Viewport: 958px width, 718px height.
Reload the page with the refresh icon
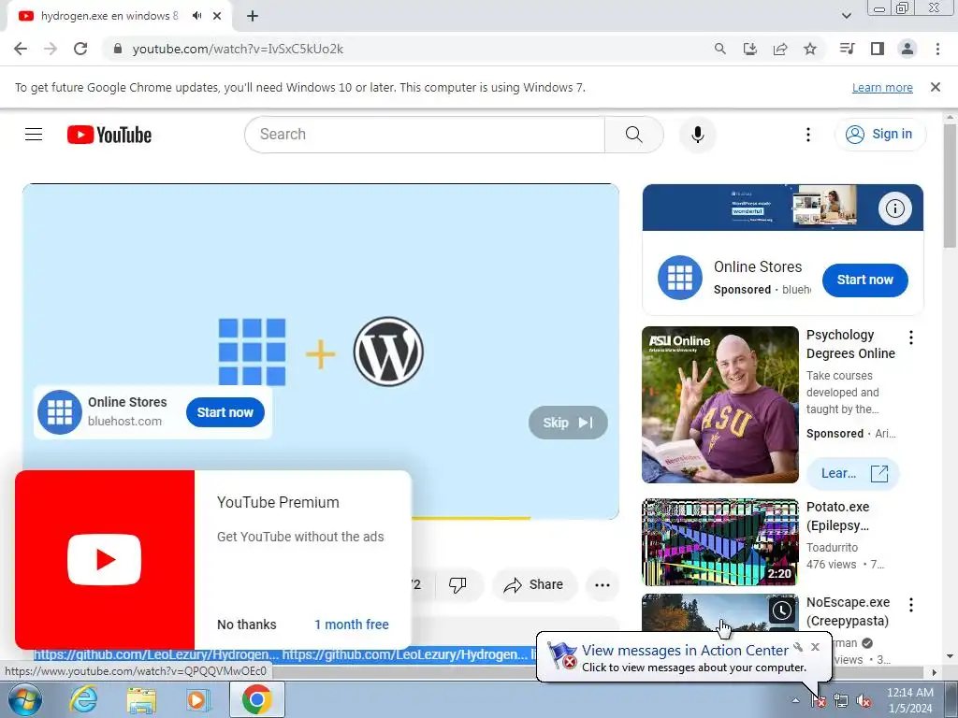click(80, 49)
